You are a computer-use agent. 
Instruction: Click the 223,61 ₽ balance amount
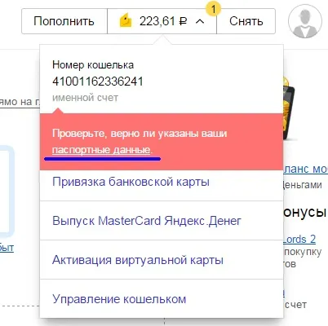(x=163, y=21)
